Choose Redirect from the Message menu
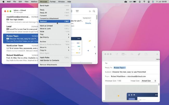This screenshot has height=105, width=169. pyautogui.click(x=55, y=21)
